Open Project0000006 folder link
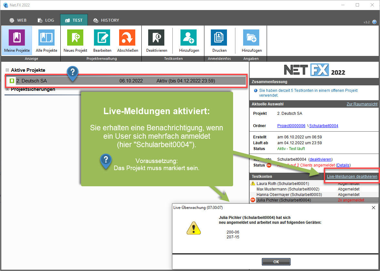The image size is (380, 271). pos(291,126)
